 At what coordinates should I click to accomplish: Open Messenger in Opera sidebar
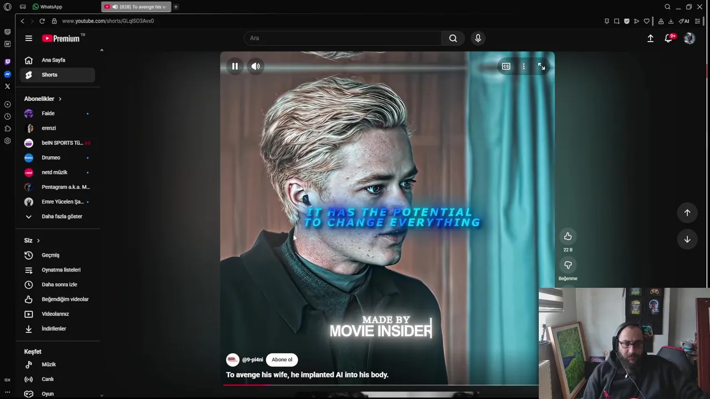click(x=7, y=74)
